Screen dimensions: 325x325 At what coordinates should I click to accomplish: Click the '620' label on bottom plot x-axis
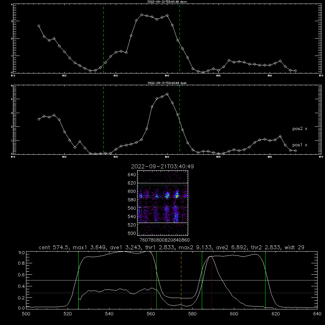click(x=276, y=314)
